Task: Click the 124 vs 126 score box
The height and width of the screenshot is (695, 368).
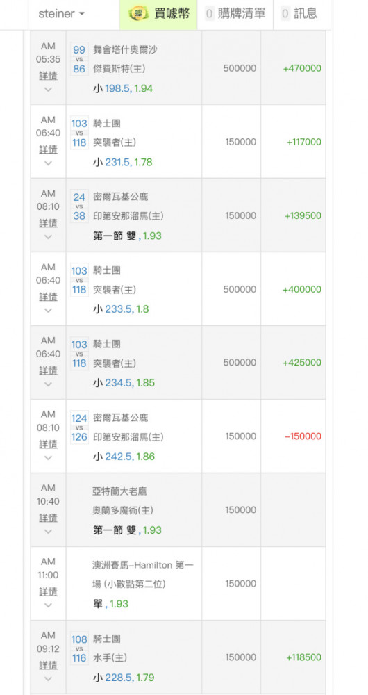Action: point(79,427)
